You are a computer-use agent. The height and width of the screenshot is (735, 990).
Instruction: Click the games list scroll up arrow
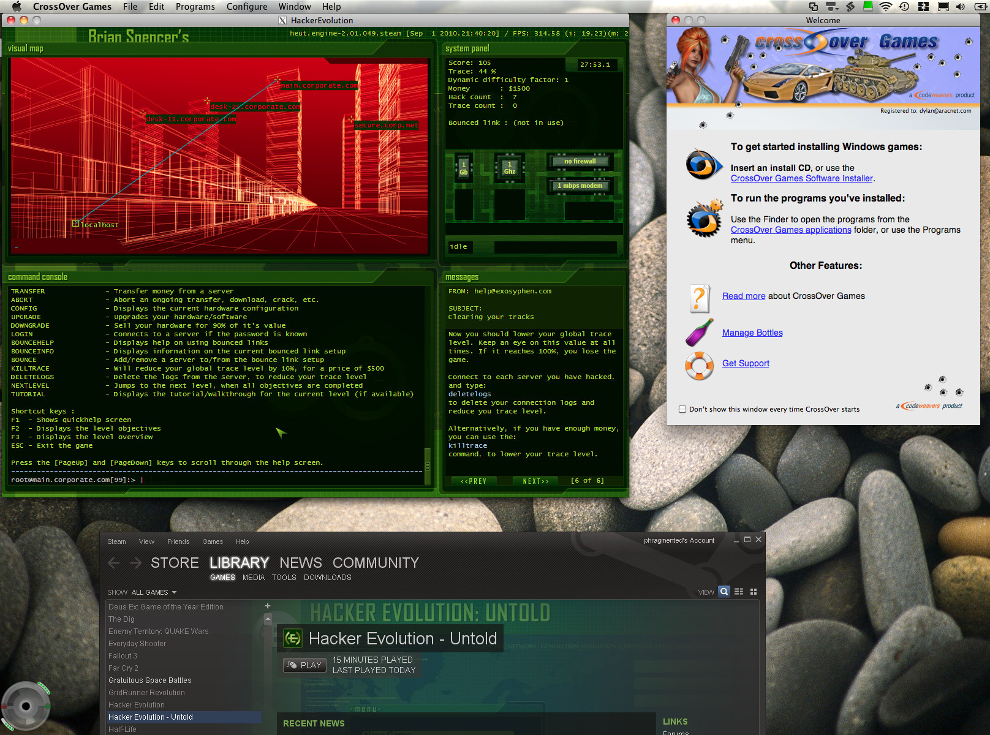[268, 619]
